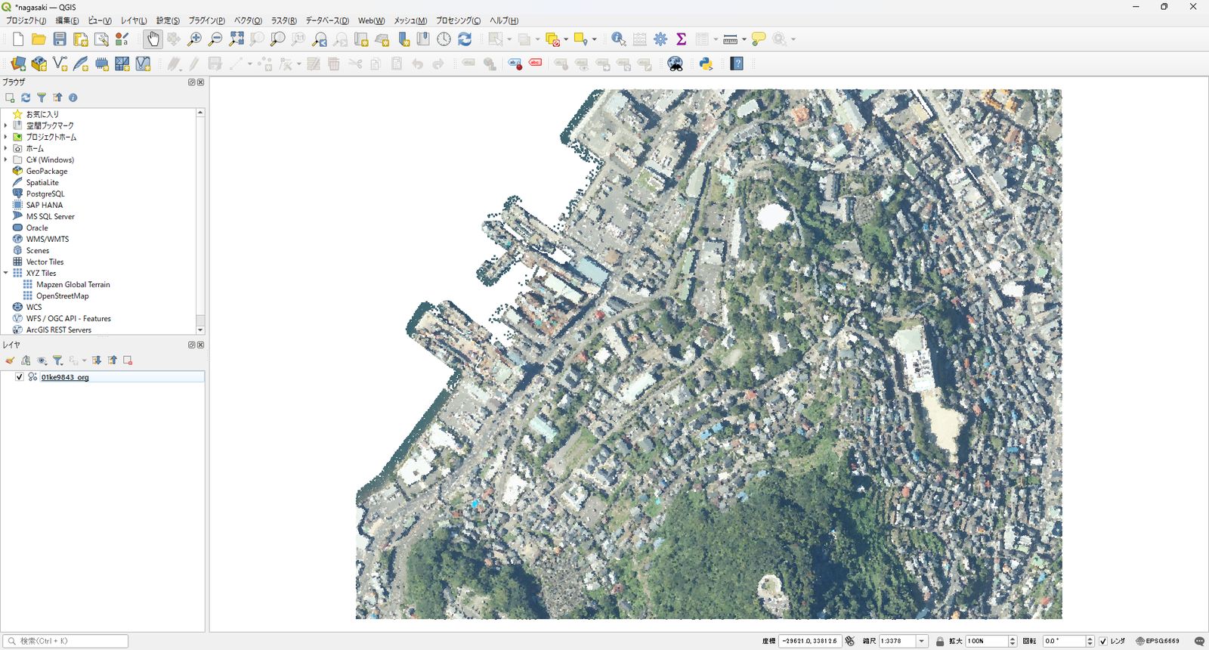Select the Pan Map hand tool
The width and height of the screenshot is (1209, 650).
point(153,39)
